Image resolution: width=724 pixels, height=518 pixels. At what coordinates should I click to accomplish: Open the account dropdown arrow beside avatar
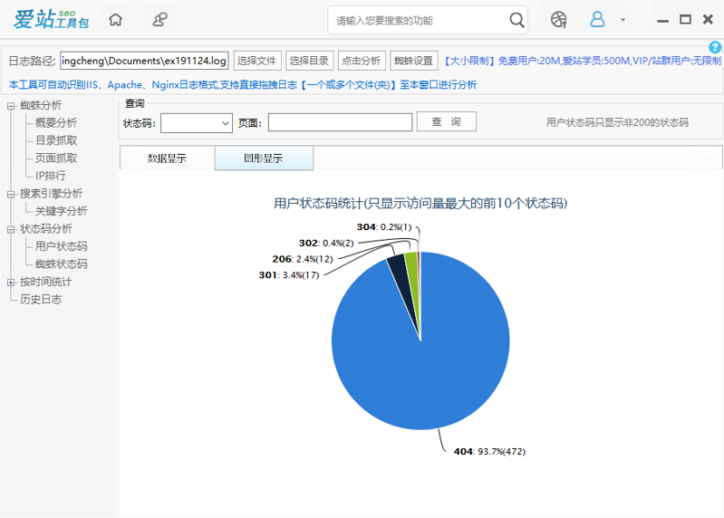pyautogui.click(x=623, y=20)
